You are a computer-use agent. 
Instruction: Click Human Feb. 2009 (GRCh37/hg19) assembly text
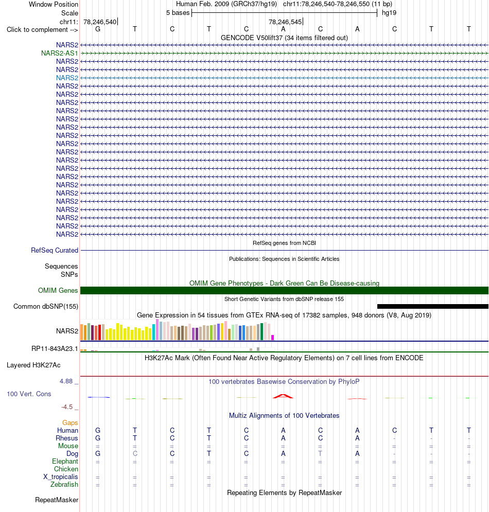[226, 4]
